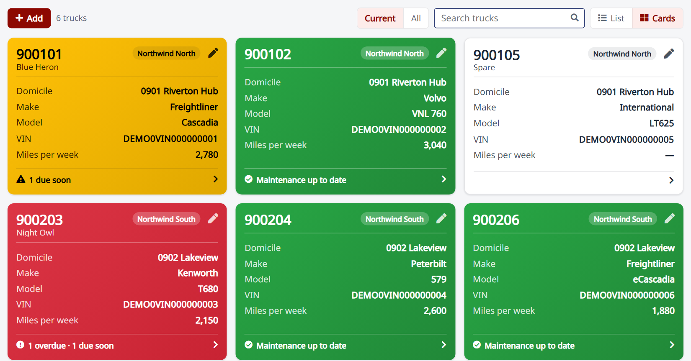Viewport: 691px width, 361px height.
Task: Click Northwind North badge on 900105
Action: pos(622,54)
